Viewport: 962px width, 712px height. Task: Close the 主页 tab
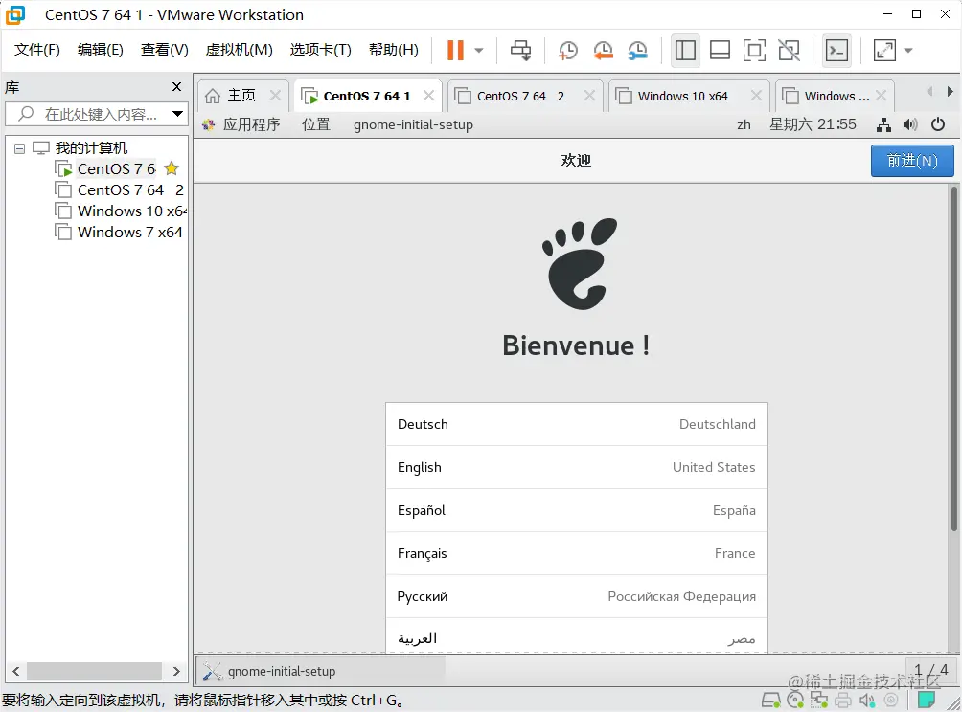[x=275, y=96]
